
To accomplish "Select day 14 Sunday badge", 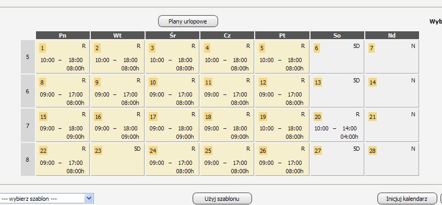I will 373,82.
